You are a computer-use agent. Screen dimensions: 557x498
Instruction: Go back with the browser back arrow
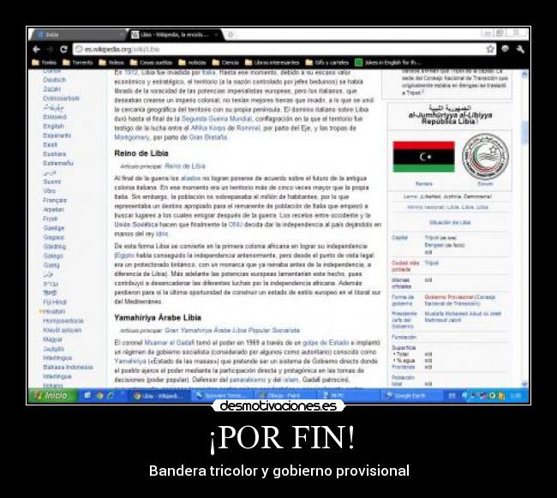(x=36, y=50)
